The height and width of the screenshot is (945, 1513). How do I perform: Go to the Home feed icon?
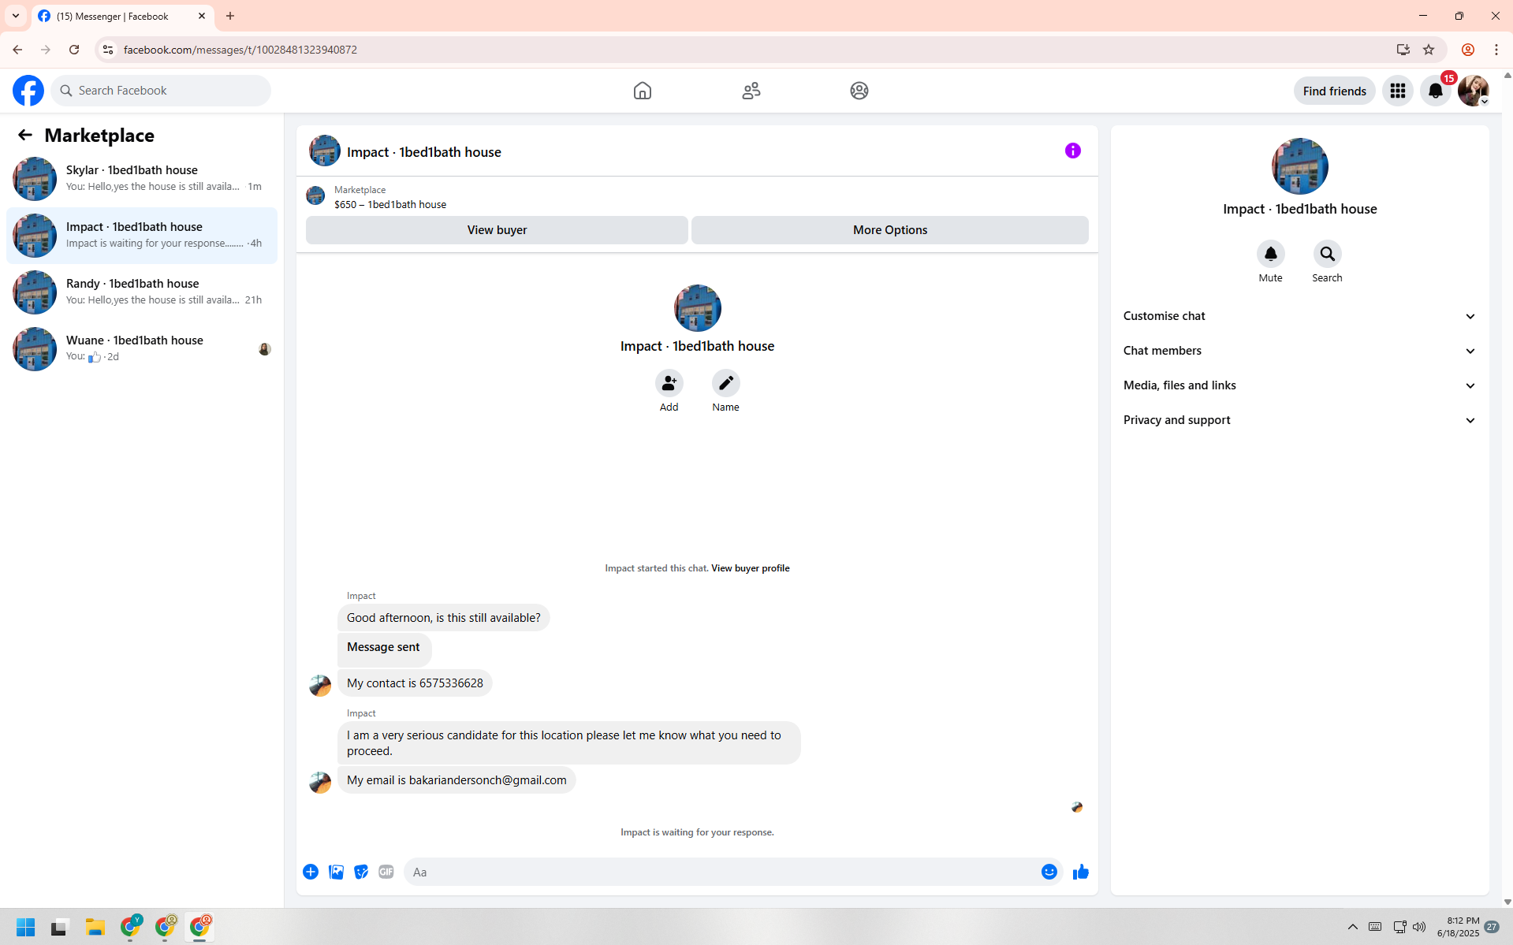coord(643,91)
